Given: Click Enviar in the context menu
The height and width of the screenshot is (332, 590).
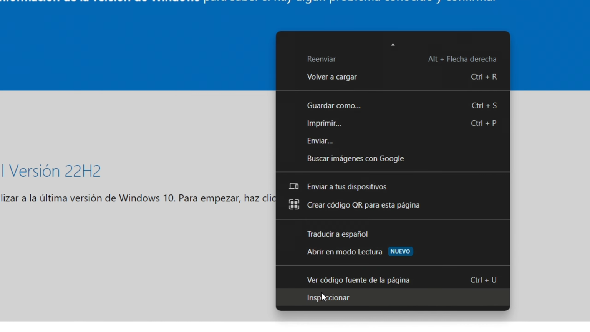Looking at the screenshot, I should tap(320, 141).
